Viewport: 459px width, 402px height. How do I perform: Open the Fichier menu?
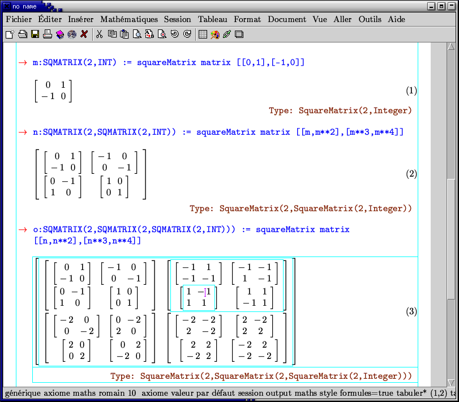pos(19,19)
